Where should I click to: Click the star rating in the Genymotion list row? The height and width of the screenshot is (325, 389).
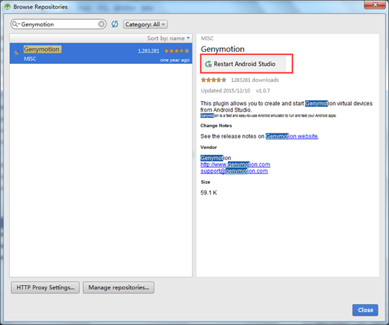coord(177,51)
